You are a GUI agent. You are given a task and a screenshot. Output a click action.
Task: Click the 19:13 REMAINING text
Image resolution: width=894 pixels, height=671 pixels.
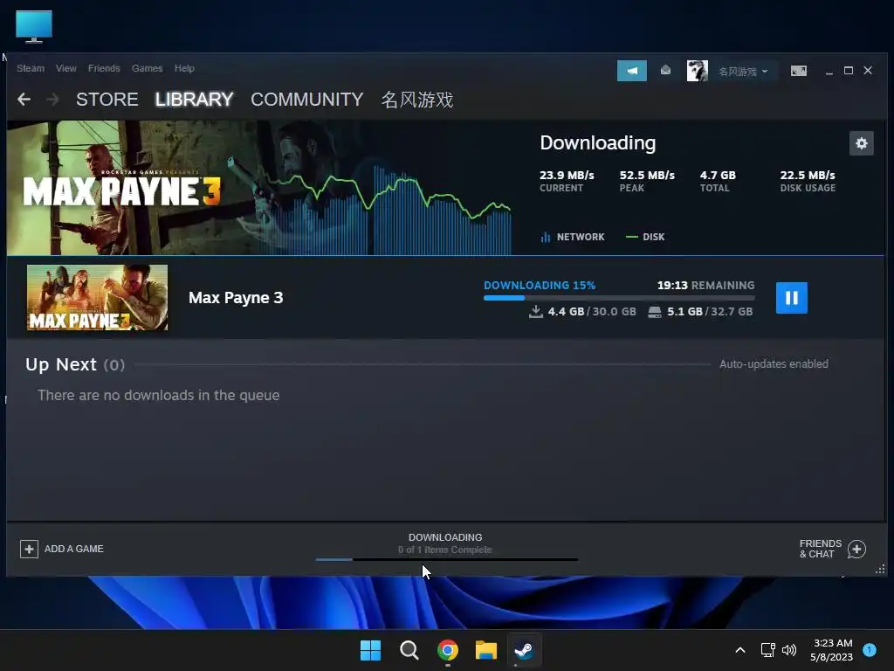[705, 286]
